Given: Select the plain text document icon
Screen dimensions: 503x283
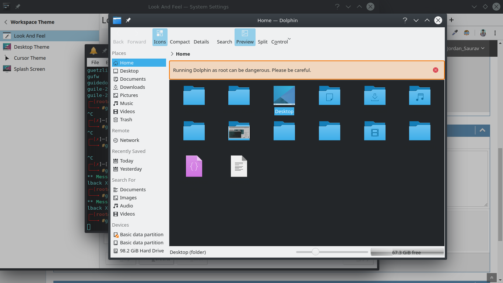Looking at the screenshot, I should coord(239,166).
